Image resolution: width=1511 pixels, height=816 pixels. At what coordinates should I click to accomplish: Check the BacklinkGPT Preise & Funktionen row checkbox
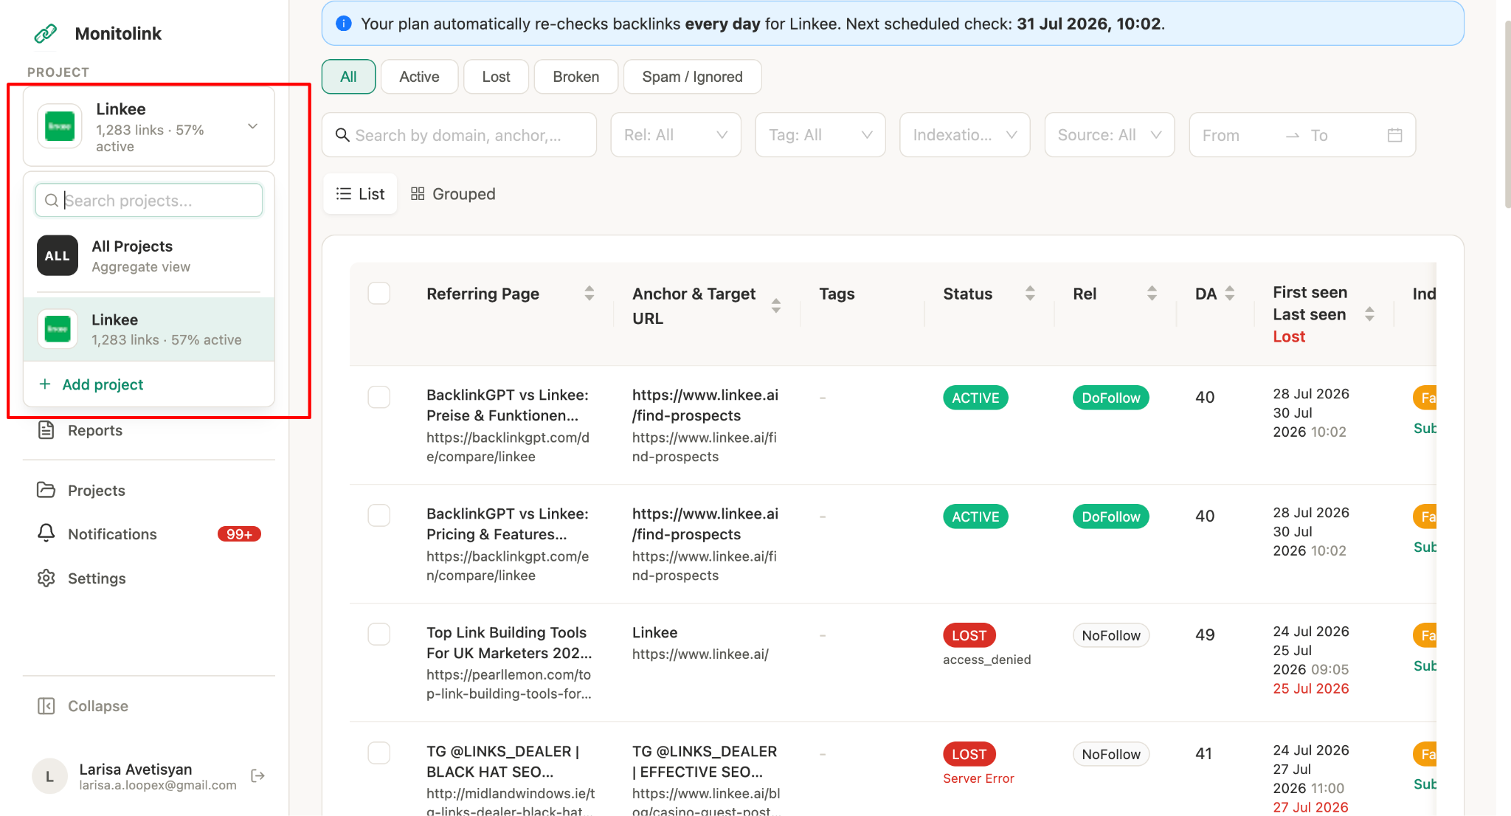coord(379,397)
